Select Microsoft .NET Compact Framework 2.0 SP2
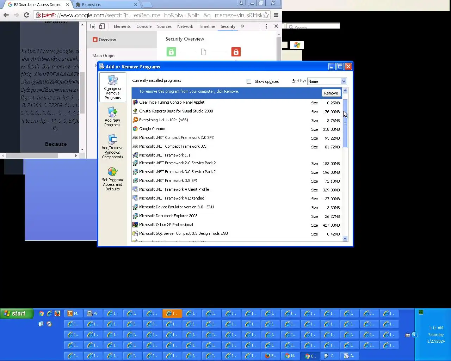This screenshot has height=361, width=451. point(236,137)
